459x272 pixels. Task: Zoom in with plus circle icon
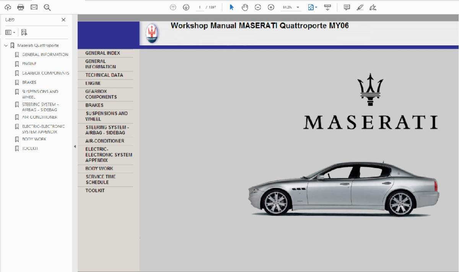tap(271, 7)
